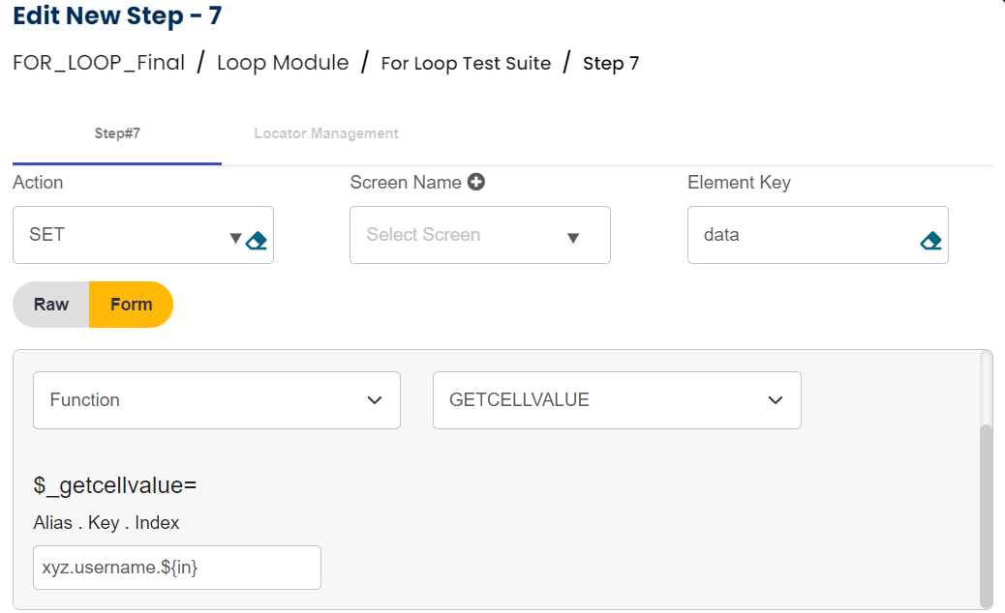Switch to Form input mode
Image resolution: width=1005 pixels, height=613 pixels.
point(131,305)
